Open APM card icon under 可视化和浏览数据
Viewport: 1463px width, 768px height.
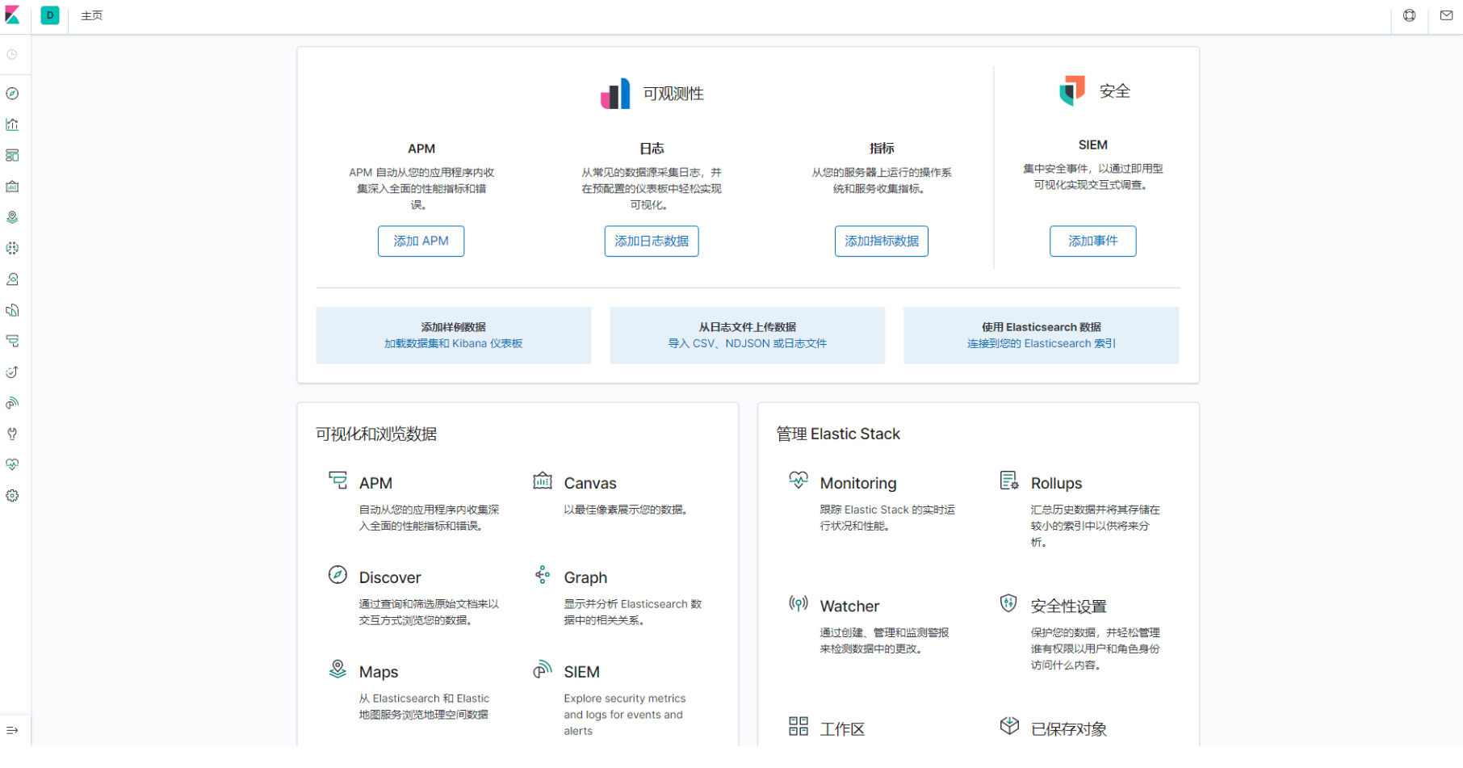[x=337, y=480]
